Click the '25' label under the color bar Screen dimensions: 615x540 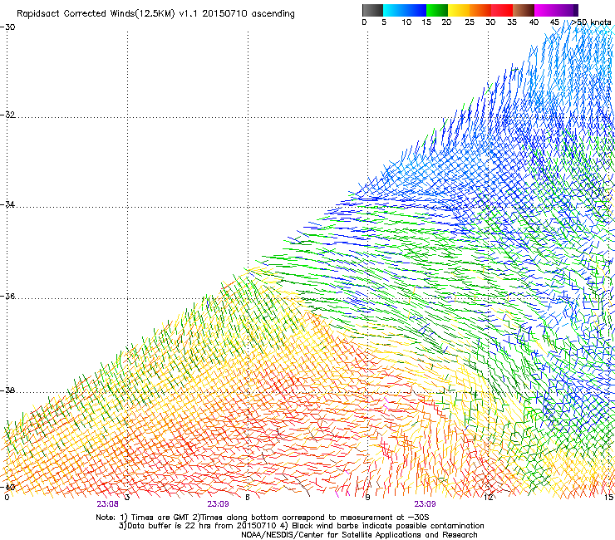470,22
